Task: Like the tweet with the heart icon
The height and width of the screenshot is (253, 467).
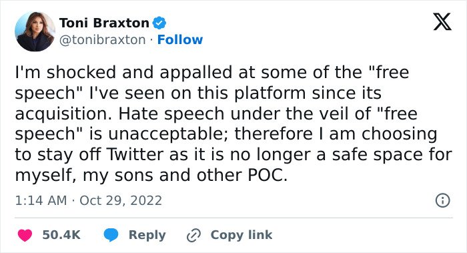Action: [25, 235]
